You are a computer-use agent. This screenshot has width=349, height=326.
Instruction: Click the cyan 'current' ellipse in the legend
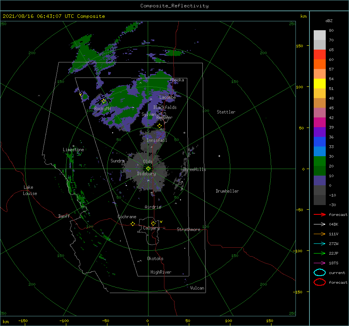coord(320,273)
